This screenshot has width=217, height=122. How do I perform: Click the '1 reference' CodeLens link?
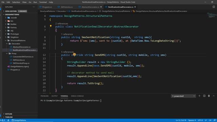[67, 34]
